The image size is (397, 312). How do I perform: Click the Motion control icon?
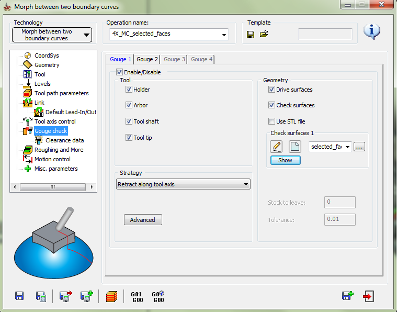pyautogui.click(x=28, y=159)
